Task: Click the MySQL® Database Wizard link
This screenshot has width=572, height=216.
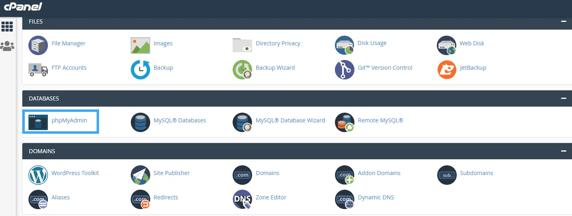Action: point(290,120)
